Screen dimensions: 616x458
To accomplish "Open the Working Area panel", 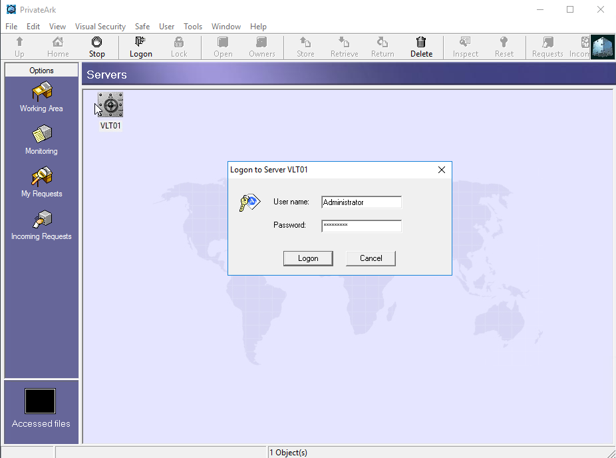I will coord(41,96).
